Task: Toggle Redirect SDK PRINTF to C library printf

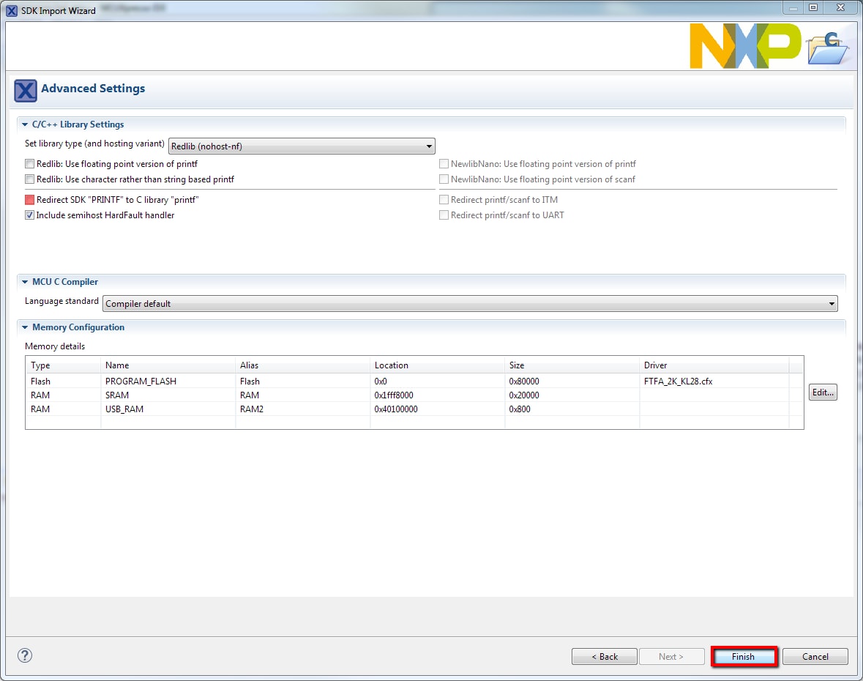Action: (29, 199)
